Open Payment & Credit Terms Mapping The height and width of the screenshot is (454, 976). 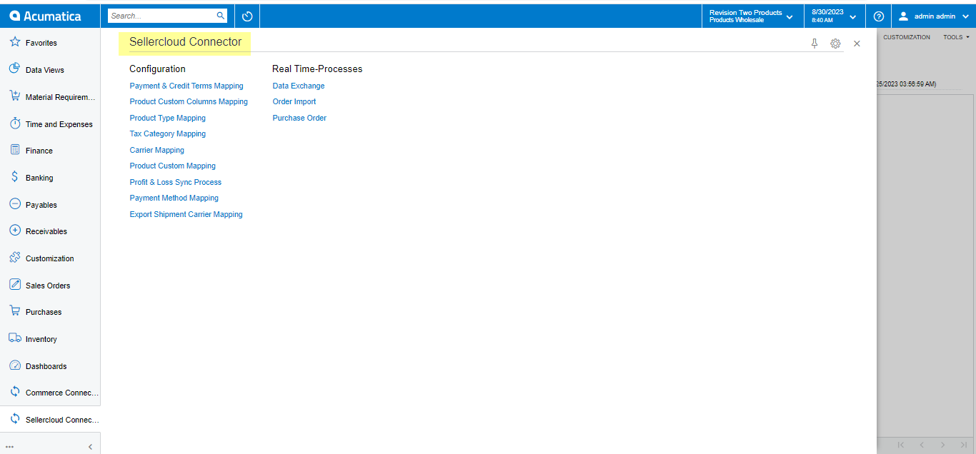tap(186, 86)
